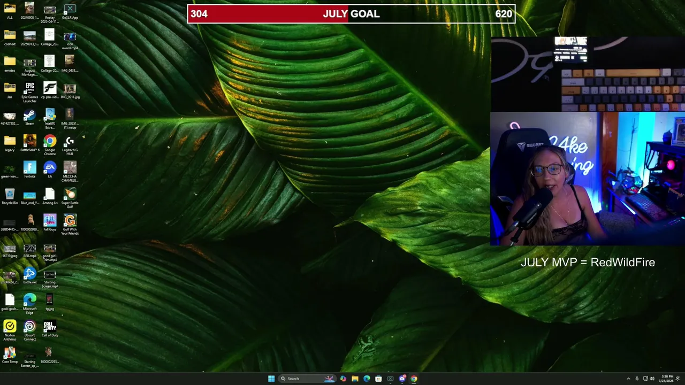This screenshot has height=385, width=685.
Task: Open the Recycle Bin
Action: [x=10, y=196]
